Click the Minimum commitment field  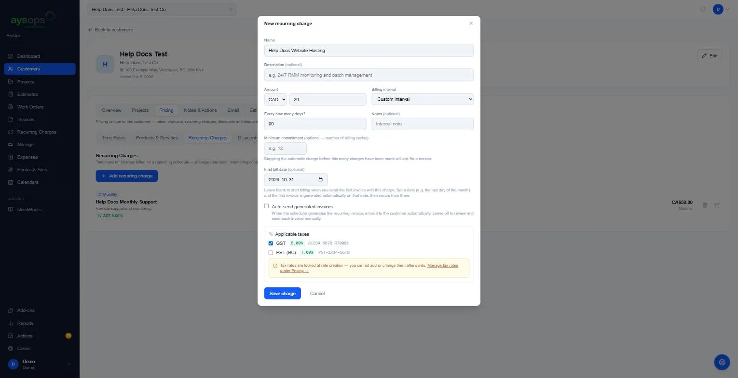coord(286,148)
